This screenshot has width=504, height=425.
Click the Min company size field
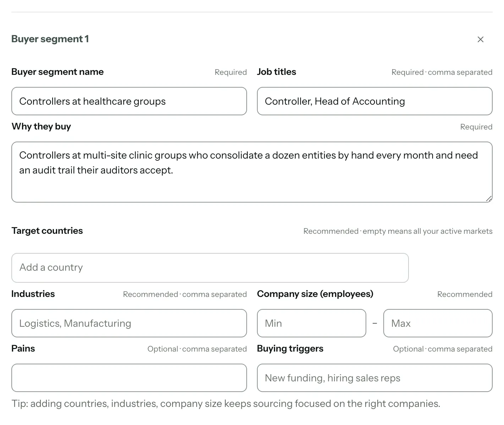(312, 323)
